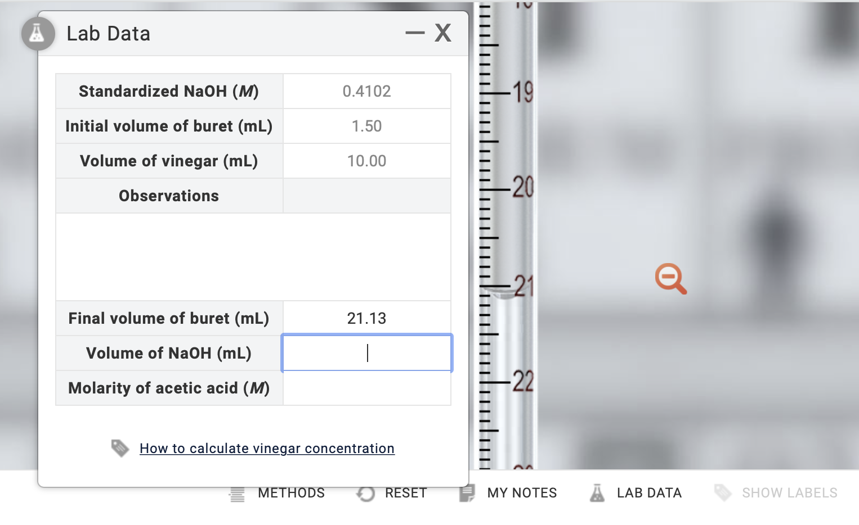
Task: Open My Notes using its notepad icon
Action: pos(467,493)
